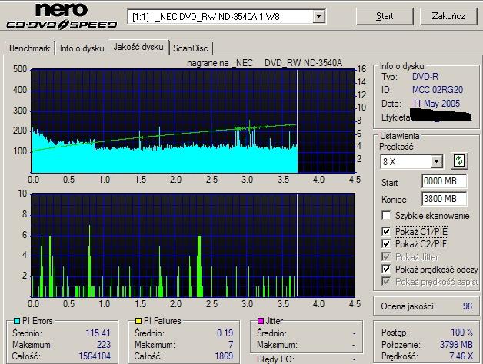The height and width of the screenshot is (364, 483).
Task: Click the date 11 May 2005
Action: click(436, 104)
